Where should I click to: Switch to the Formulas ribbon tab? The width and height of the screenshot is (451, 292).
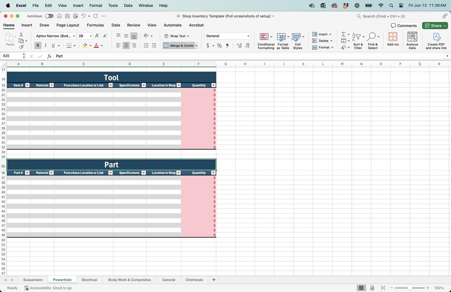tap(95, 25)
